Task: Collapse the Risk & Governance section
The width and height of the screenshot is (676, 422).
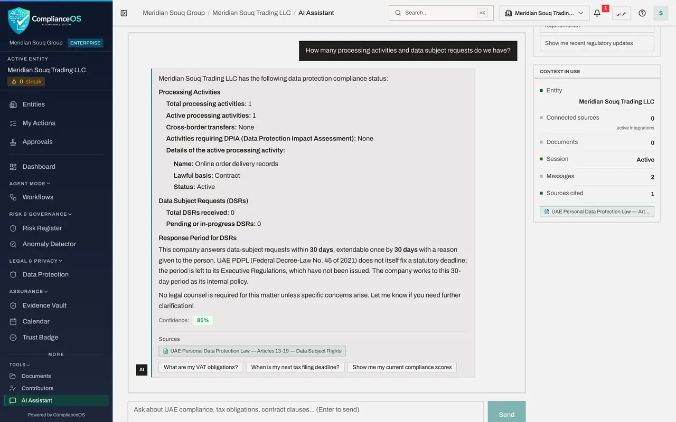Action: point(40,214)
